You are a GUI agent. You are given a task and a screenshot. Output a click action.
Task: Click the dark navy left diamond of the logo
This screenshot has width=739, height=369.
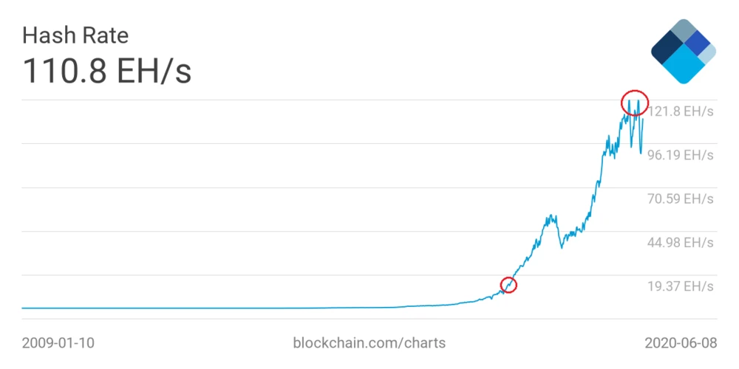[668, 50]
